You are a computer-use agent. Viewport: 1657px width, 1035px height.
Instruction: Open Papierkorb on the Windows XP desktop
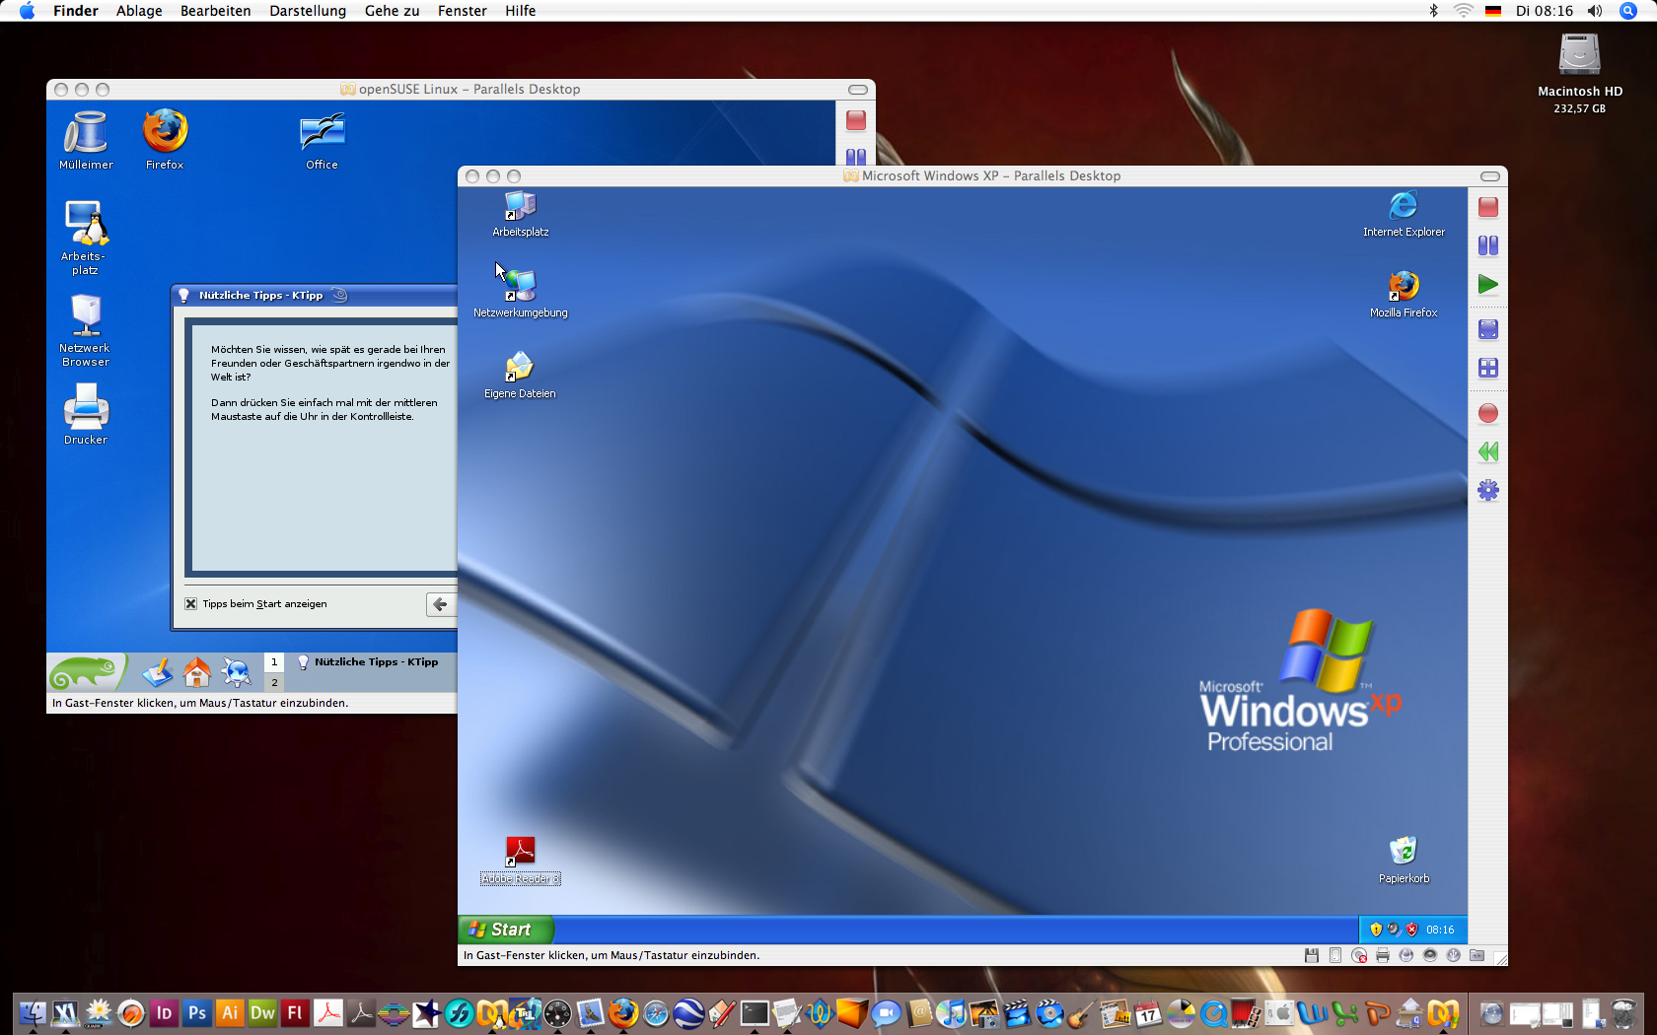coord(1403,852)
